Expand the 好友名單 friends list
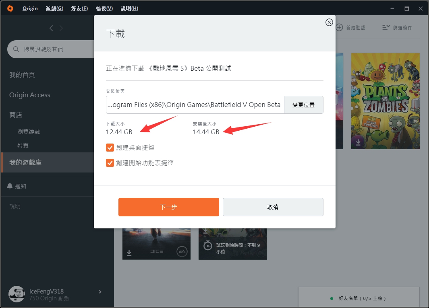429x308 pixels. click(x=359, y=298)
